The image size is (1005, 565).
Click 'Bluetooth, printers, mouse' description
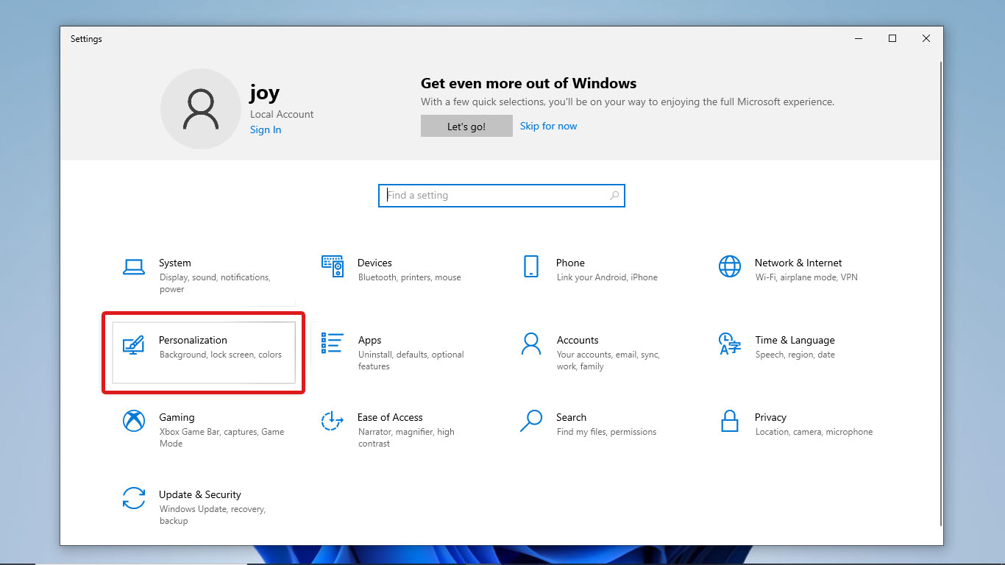point(410,277)
